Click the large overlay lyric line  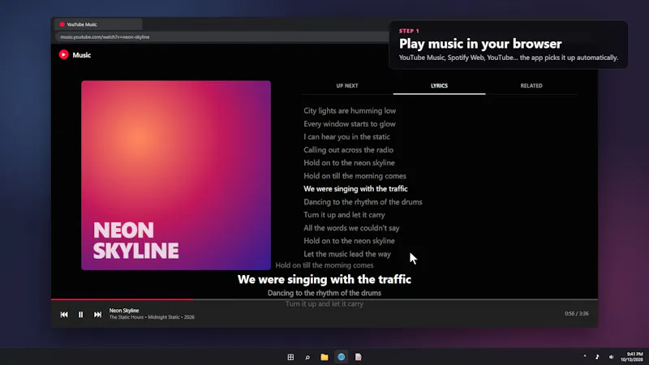(324, 279)
